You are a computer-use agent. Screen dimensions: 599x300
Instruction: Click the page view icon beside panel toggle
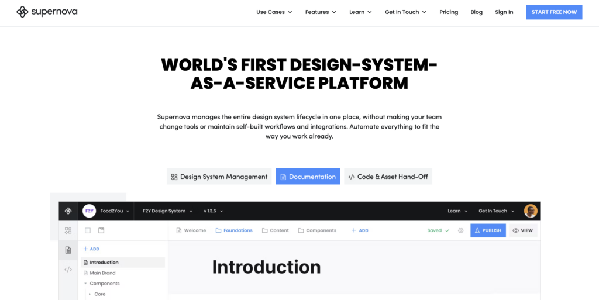tap(101, 230)
